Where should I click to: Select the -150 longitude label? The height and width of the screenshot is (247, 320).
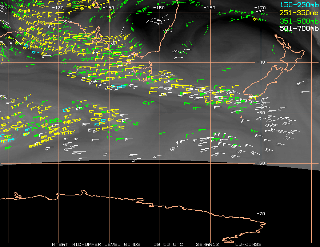click(x=159, y=7)
